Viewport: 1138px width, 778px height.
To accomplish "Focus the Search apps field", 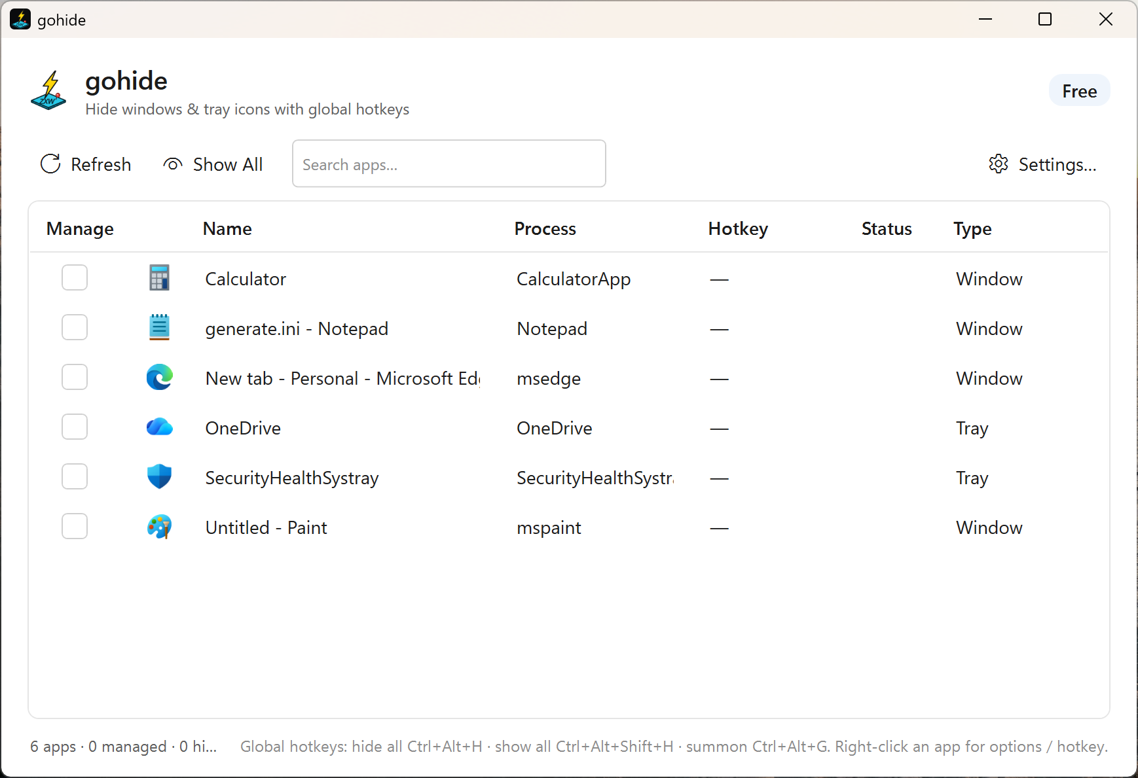I will click(x=449, y=164).
